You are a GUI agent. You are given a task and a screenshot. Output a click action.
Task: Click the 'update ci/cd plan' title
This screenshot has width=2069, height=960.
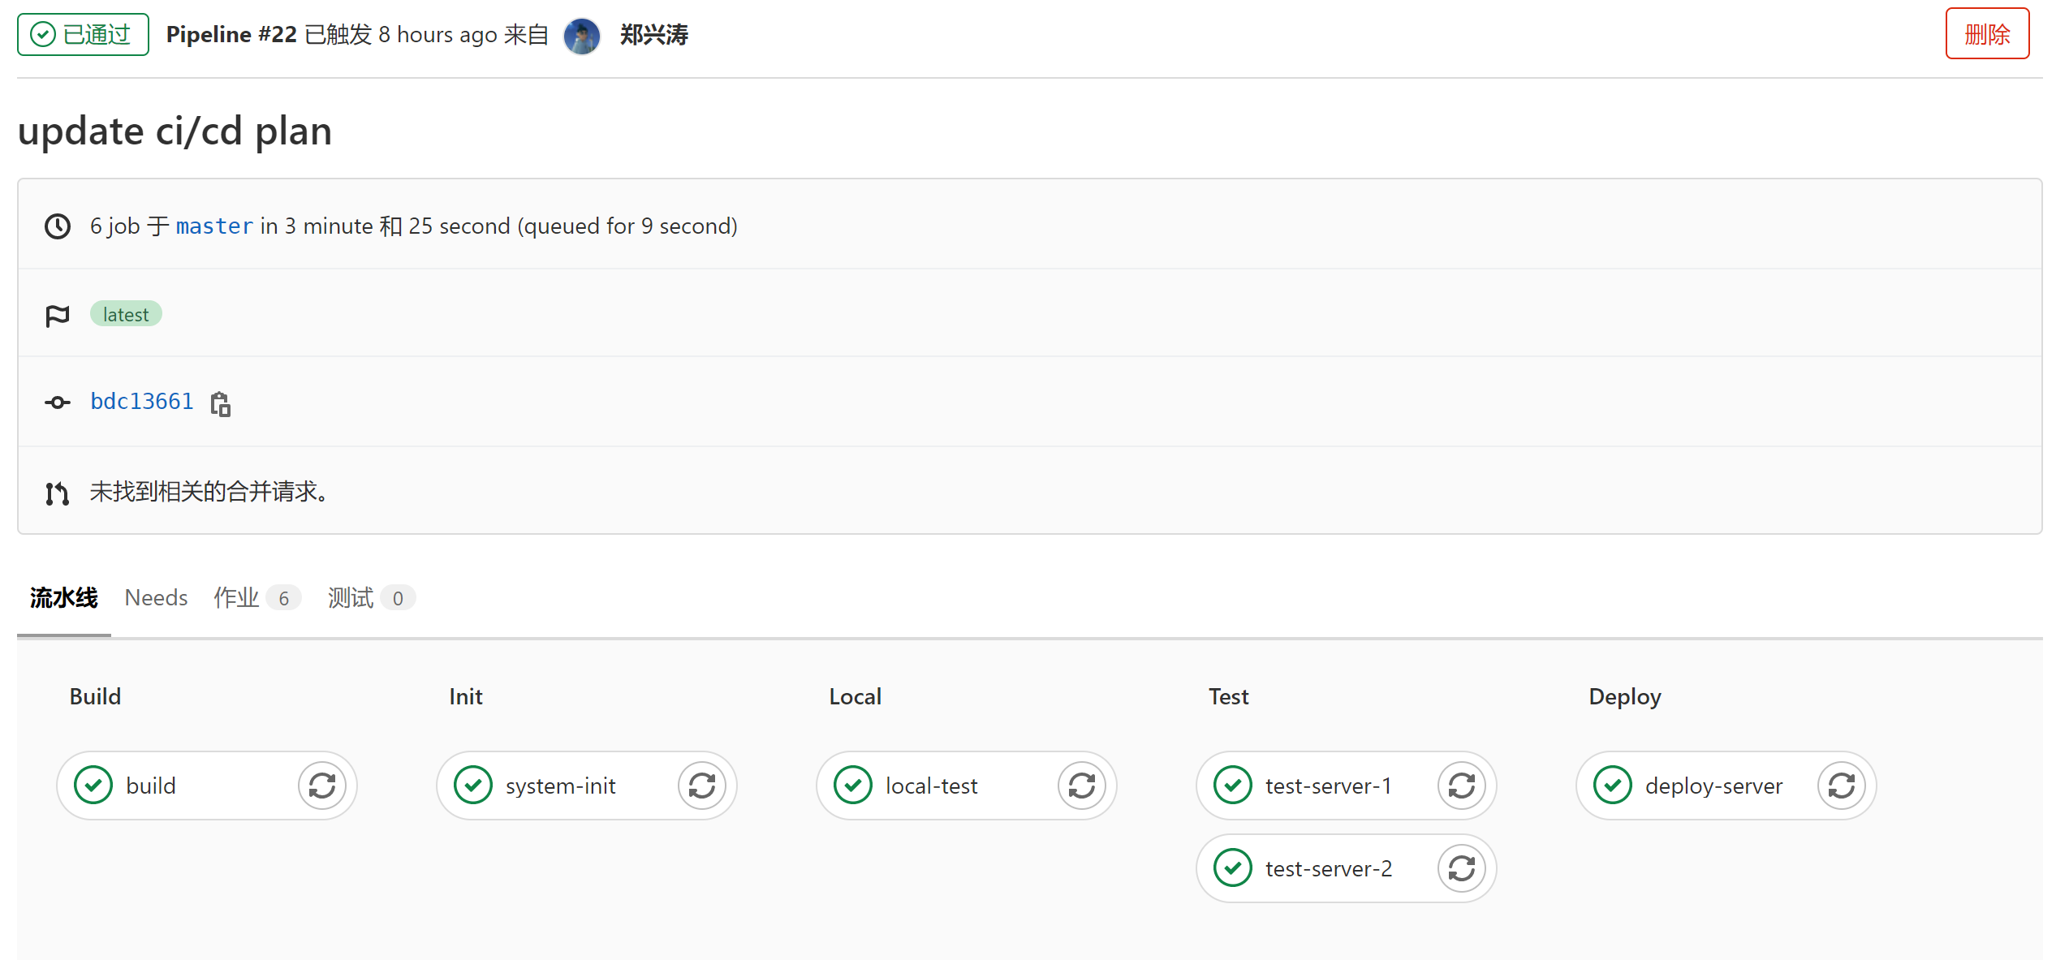175,131
